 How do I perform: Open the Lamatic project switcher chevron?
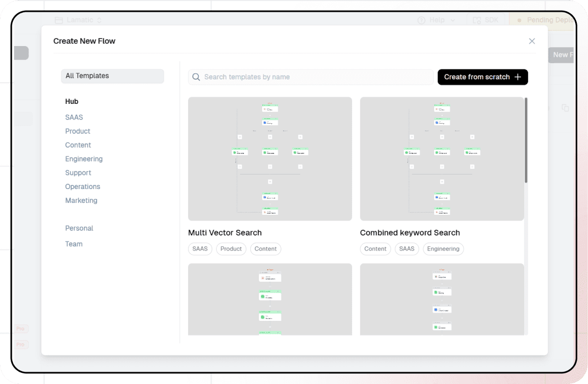(100, 20)
